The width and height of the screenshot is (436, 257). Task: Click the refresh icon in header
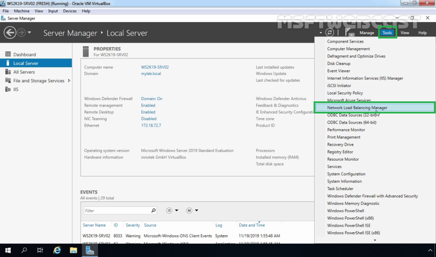click(330, 32)
